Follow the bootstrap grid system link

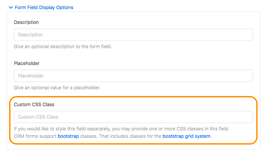tap(186, 136)
